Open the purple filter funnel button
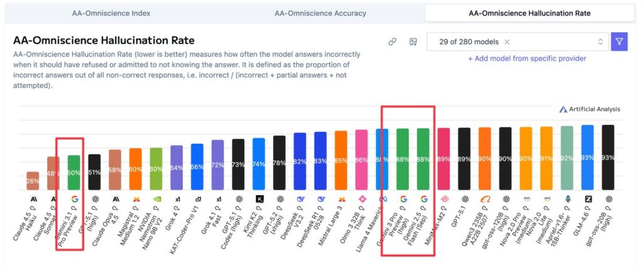The image size is (643, 268). pyautogui.click(x=619, y=42)
